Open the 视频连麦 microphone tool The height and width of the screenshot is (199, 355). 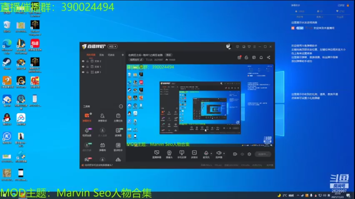pos(87,132)
